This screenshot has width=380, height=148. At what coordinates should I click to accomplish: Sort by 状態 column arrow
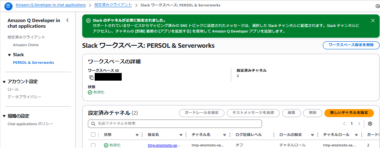click(x=137, y=135)
